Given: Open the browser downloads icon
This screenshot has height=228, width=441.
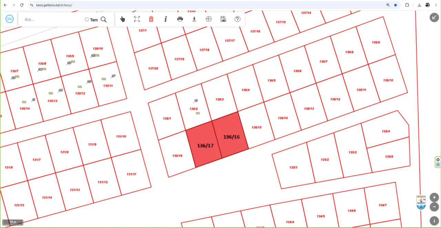Looking at the screenshot, I should click(x=419, y=5).
